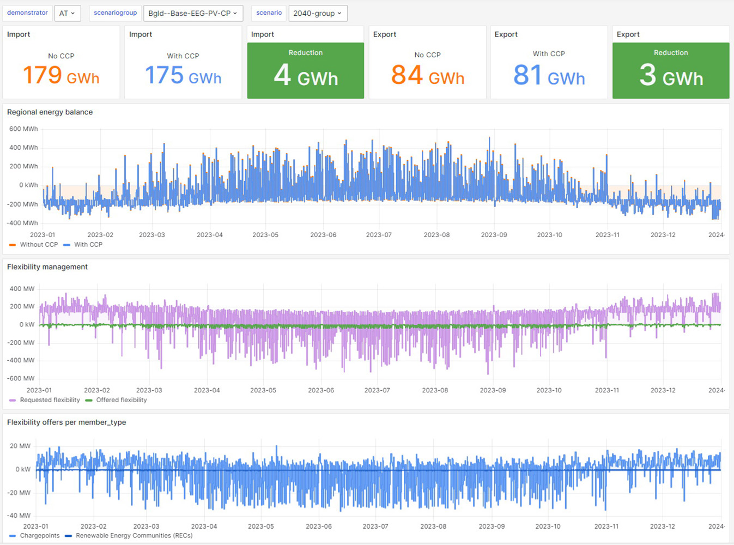734x545 pixels.
Task: Toggle the Without CCP series label in legend
Action: coord(39,245)
